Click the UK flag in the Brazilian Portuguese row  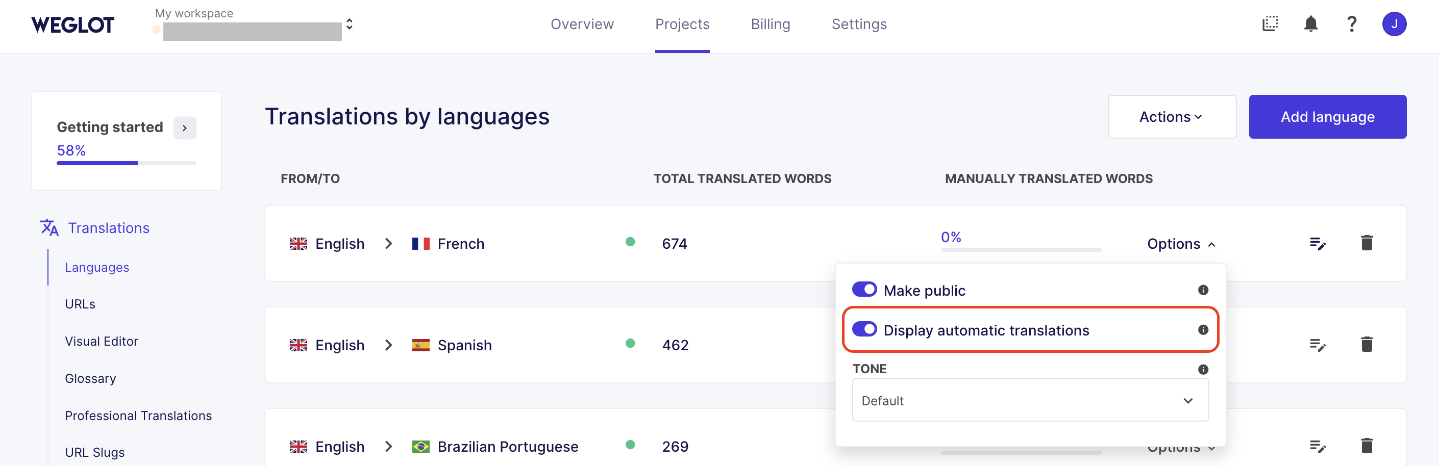pyautogui.click(x=299, y=447)
